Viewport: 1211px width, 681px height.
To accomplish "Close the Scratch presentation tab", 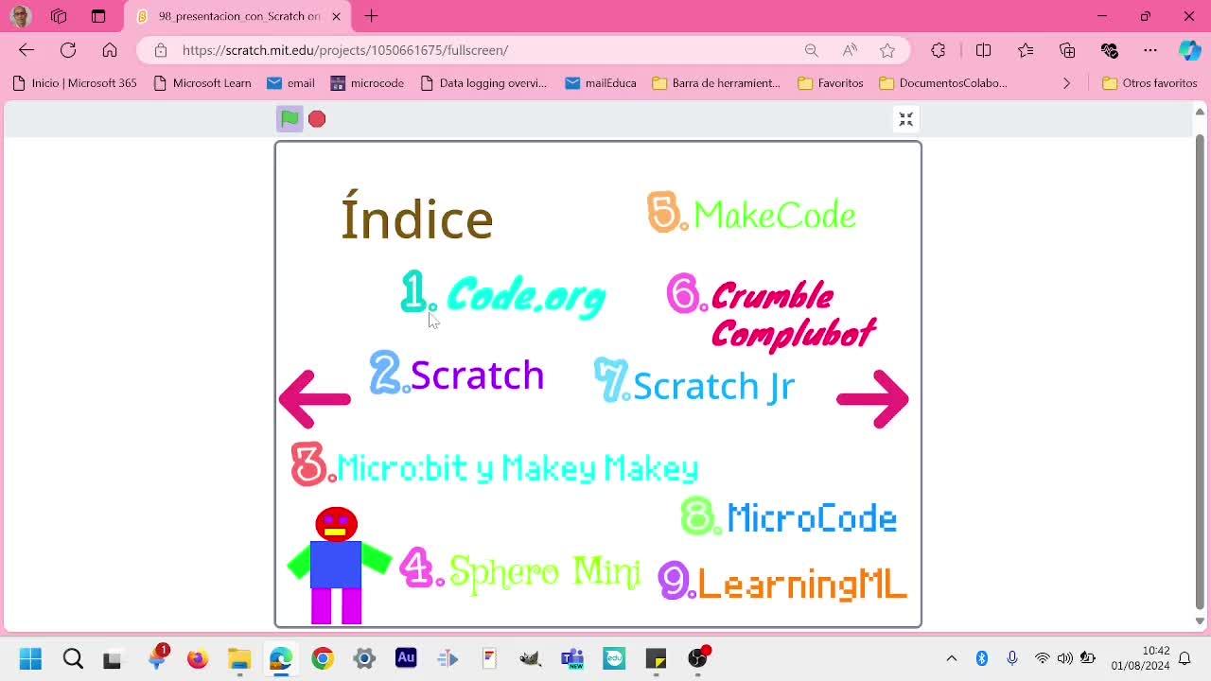I will (x=336, y=16).
